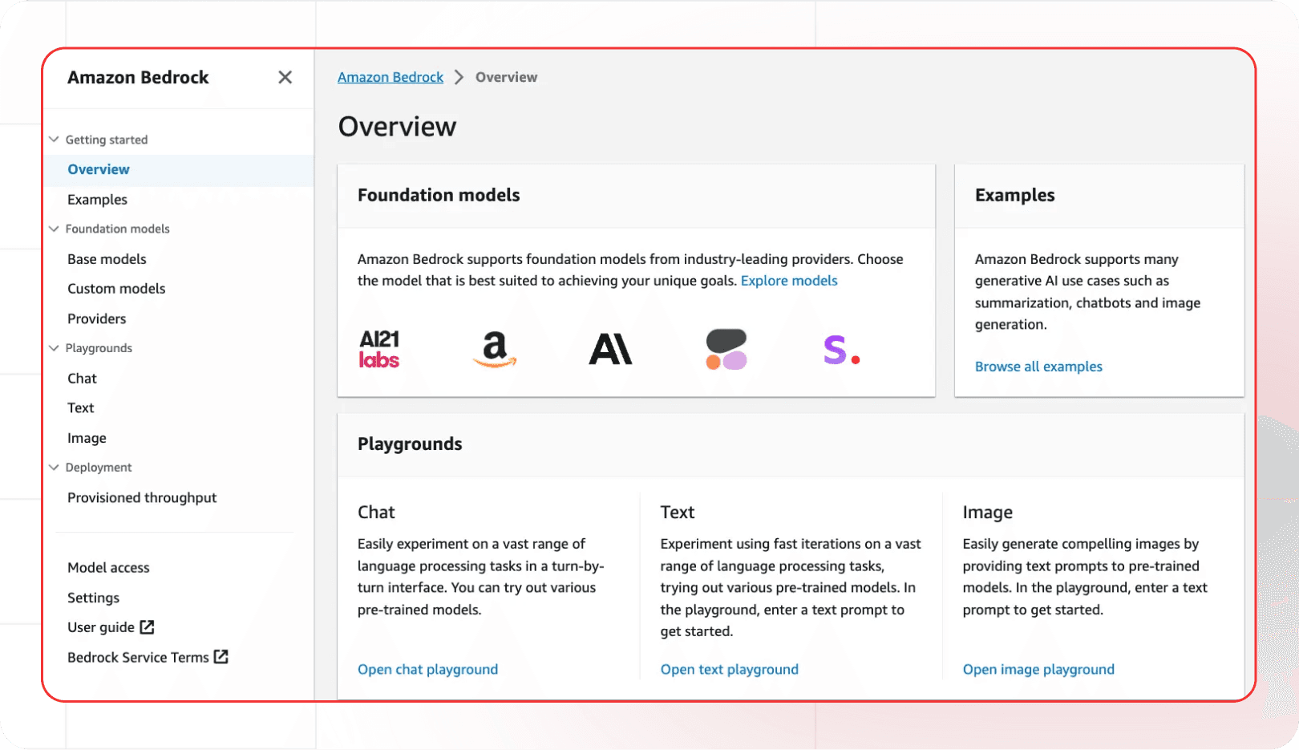Click Browse all examples link
1299x750 pixels.
click(x=1038, y=367)
